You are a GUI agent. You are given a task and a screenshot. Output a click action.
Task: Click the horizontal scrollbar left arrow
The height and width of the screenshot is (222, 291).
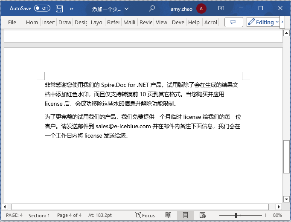[5, 207]
